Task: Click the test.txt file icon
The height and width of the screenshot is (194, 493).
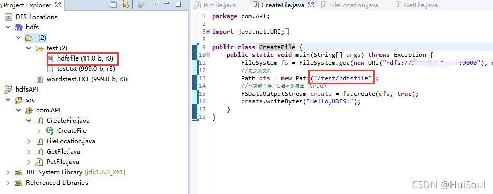Action: tap(50, 69)
